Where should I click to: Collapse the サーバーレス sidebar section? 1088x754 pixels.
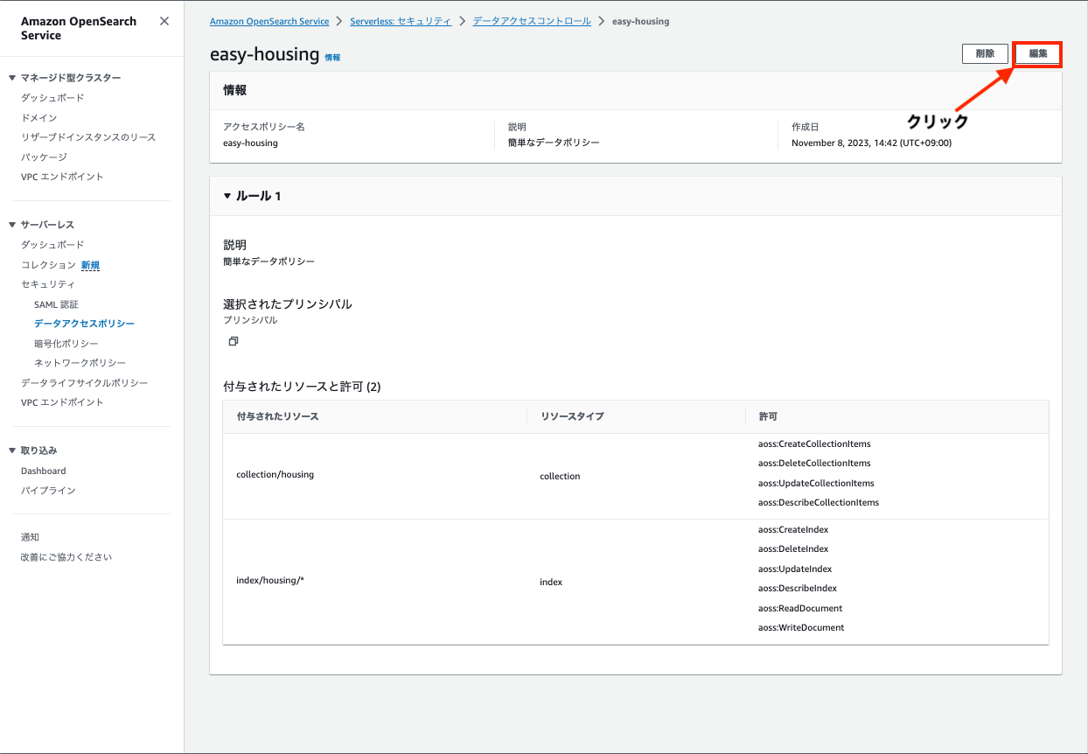pos(12,225)
